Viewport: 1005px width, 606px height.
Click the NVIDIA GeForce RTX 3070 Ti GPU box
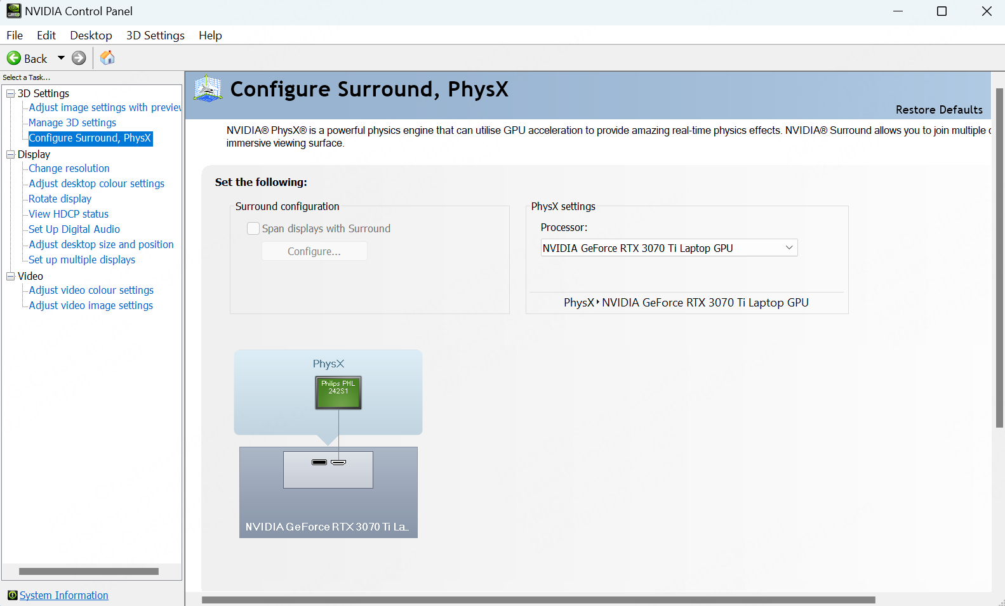[328, 492]
